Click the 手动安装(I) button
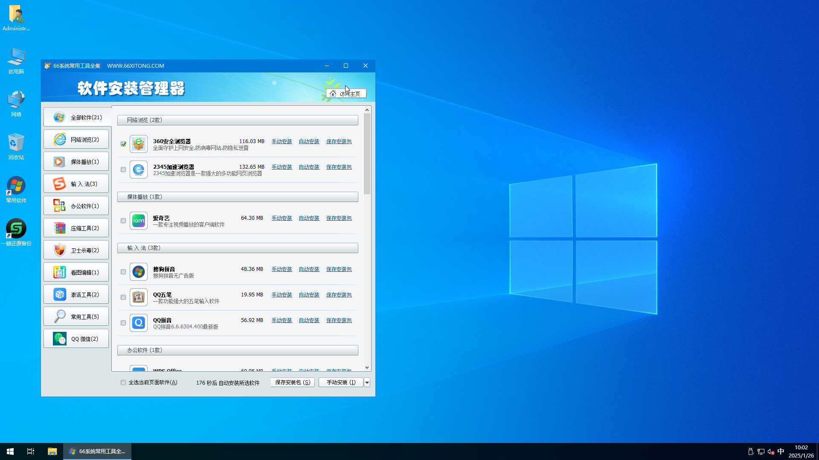 [341, 382]
